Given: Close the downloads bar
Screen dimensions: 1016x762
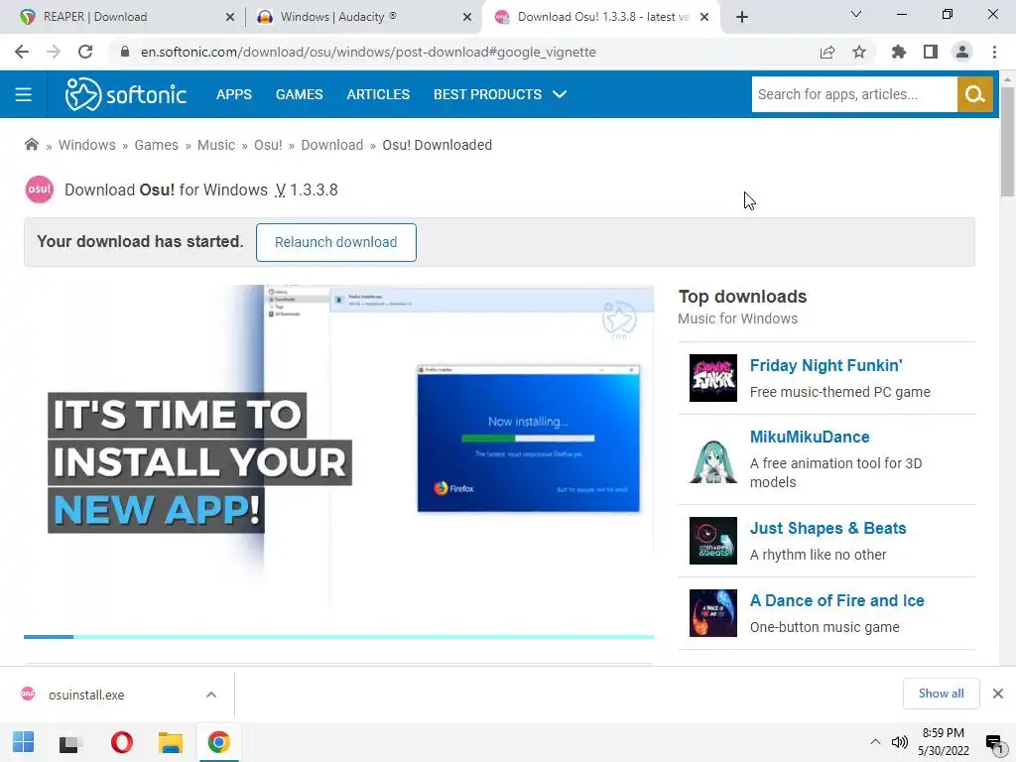Looking at the screenshot, I should [998, 694].
